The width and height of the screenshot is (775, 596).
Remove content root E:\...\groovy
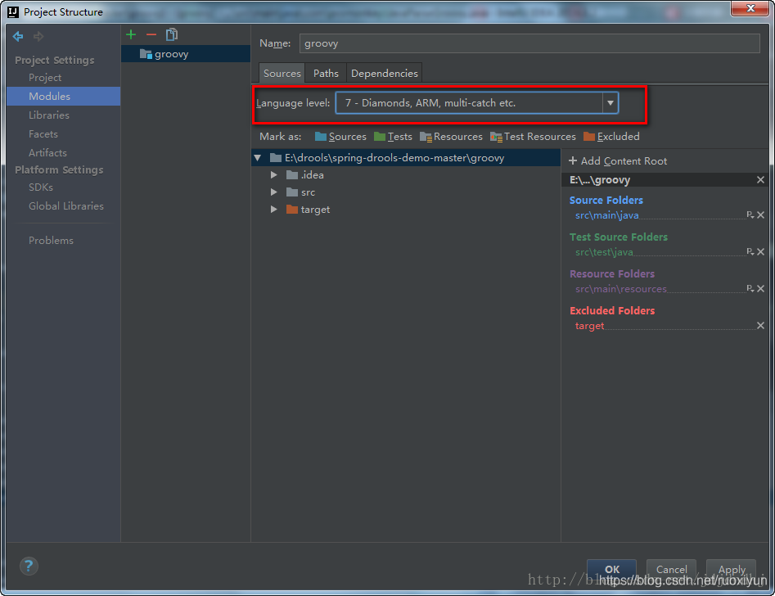[760, 180]
